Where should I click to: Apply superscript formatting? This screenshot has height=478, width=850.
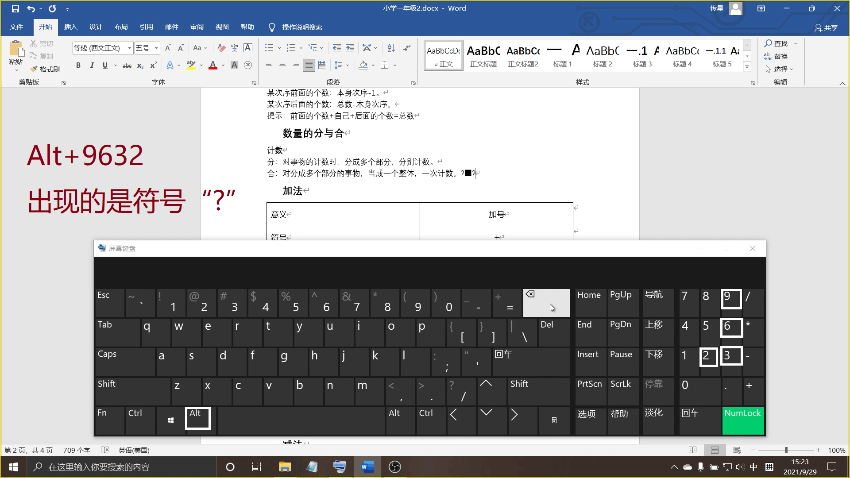point(154,66)
